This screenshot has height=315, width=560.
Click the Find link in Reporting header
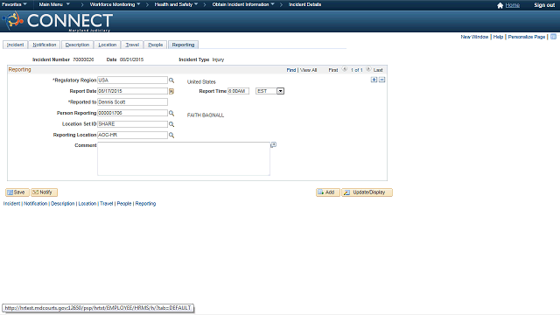(x=291, y=70)
